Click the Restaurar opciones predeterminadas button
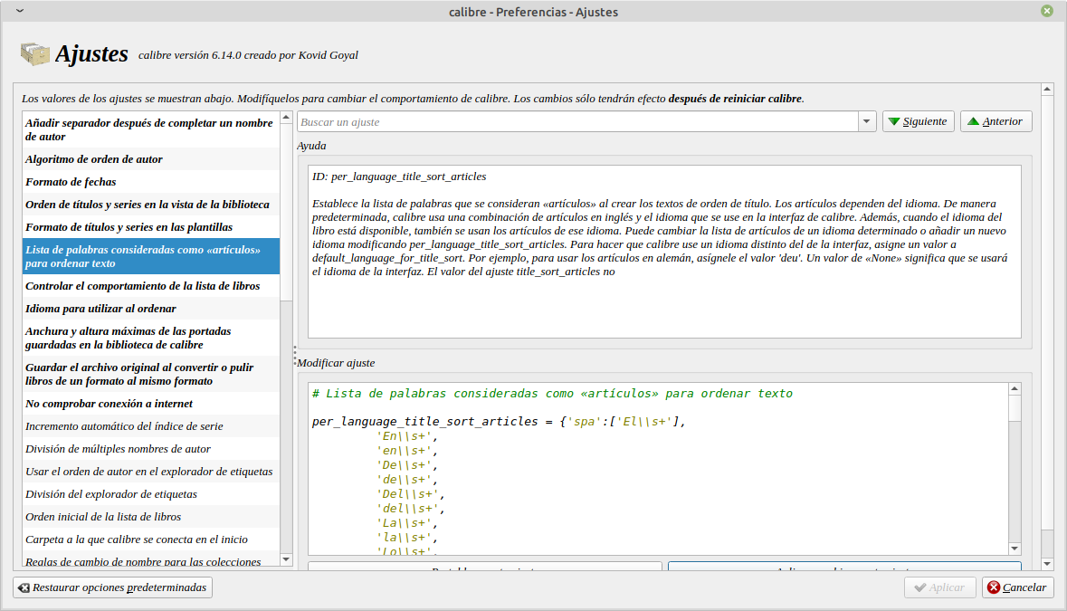1067x611 pixels. (x=112, y=587)
